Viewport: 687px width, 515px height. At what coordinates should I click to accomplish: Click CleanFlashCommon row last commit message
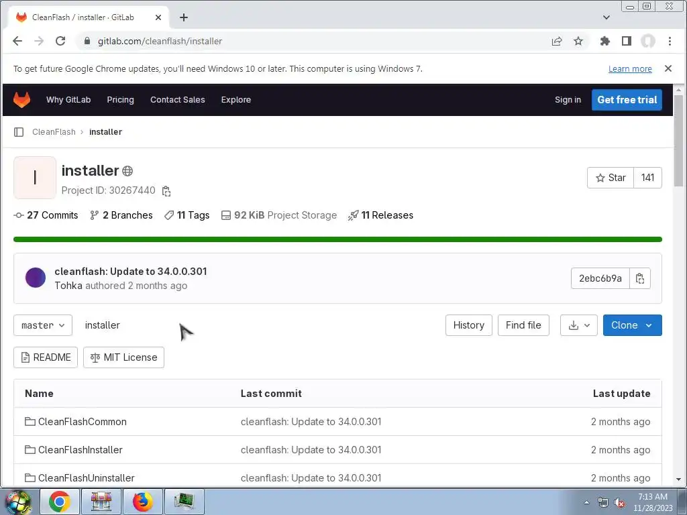tap(311, 422)
